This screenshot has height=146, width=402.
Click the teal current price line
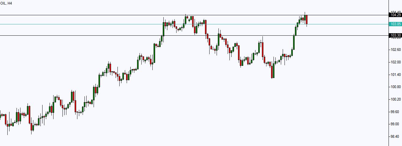[194, 24]
